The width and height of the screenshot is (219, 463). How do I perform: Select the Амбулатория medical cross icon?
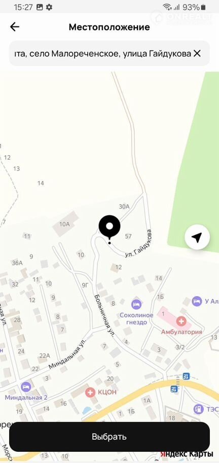click(181, 321)
